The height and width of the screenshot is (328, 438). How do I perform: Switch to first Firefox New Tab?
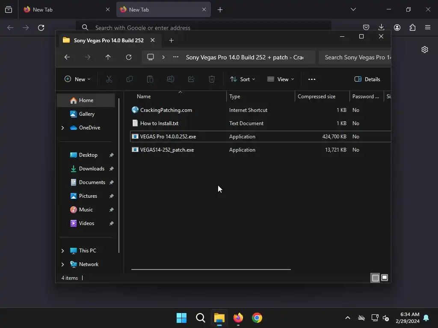point(67,9)
